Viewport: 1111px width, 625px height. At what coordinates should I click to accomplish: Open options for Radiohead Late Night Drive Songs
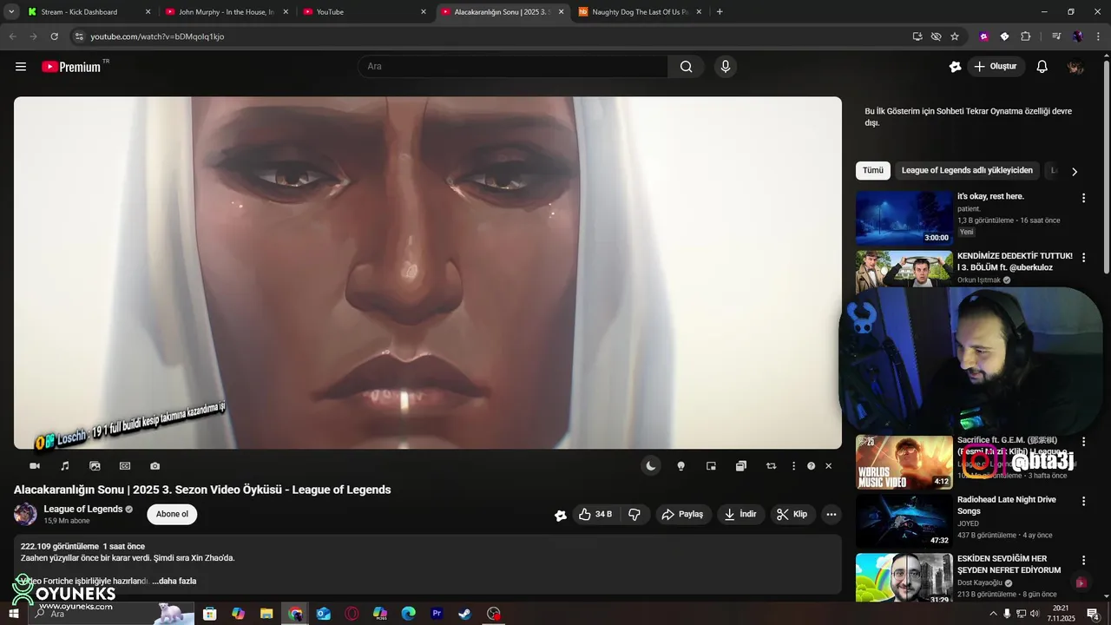pyautogui.click(x=1083, y=501)
